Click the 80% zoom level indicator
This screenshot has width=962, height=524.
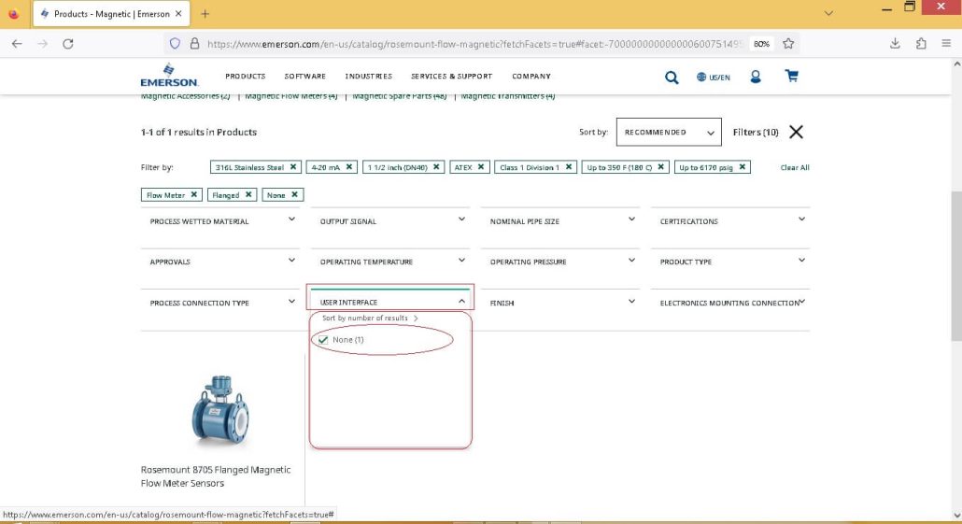tap(761, 44)
